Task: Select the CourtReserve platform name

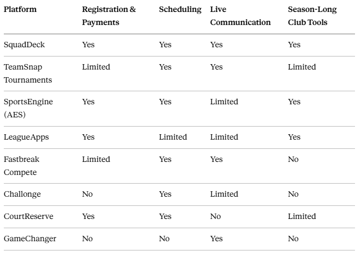Action: (28, 216)
